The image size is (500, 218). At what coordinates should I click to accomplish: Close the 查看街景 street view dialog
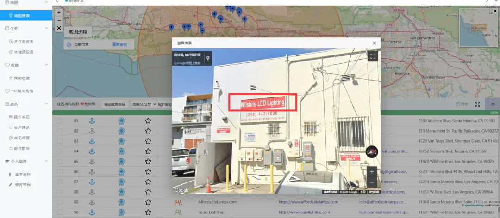(375, 43)
